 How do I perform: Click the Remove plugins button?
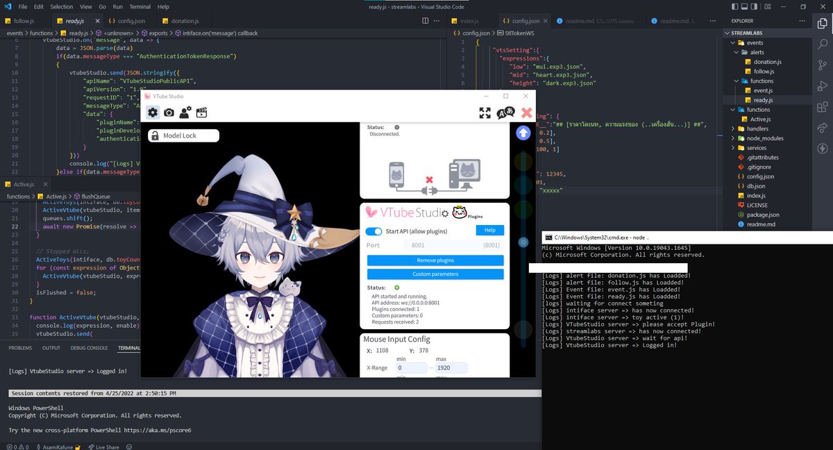[x=435, y=260]
